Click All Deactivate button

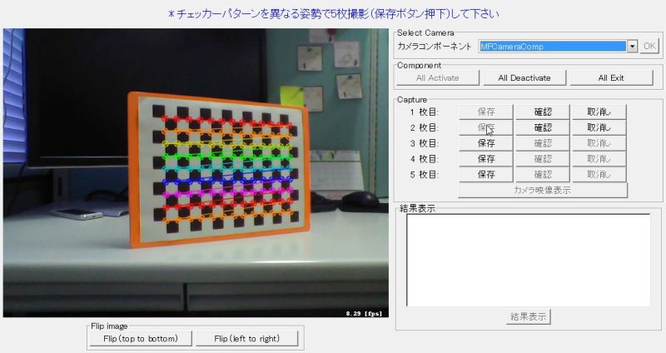click(524, 78)
